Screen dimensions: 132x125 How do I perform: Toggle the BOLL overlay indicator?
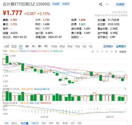point(14,123)
